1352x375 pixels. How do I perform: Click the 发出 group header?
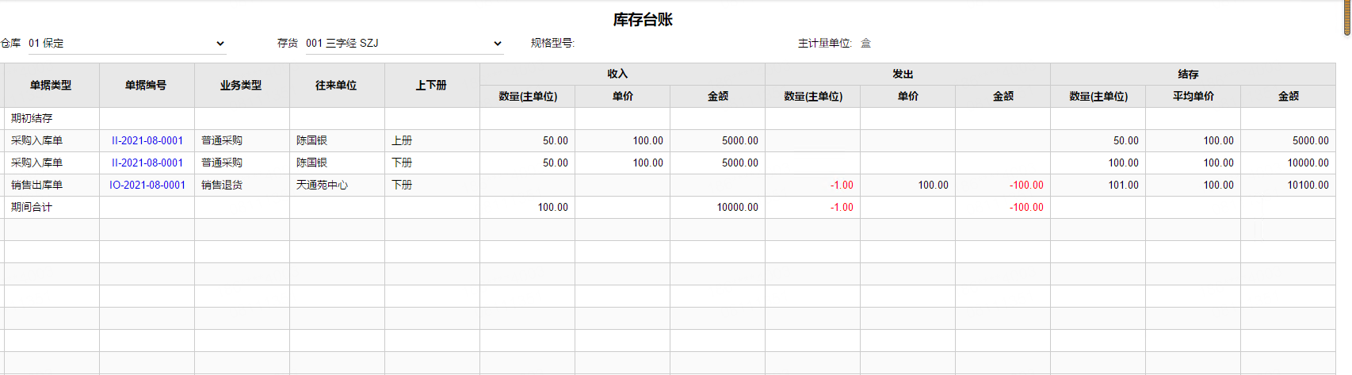pos(907,74)
